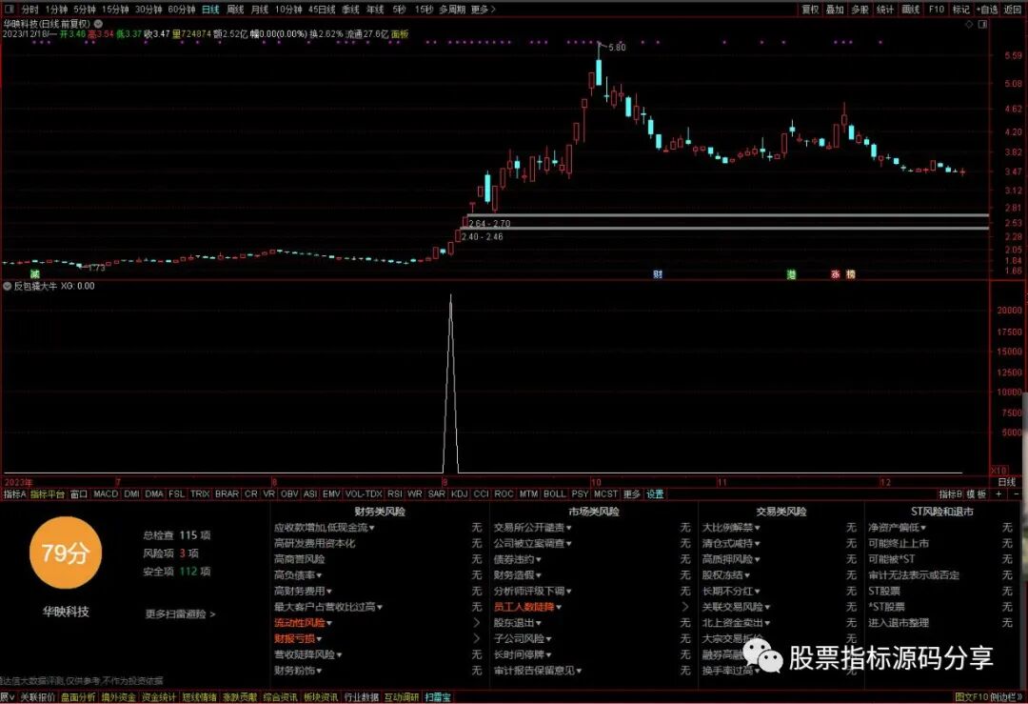Select the 日线 period tab
The width and height of the screenshot is (1028, 704).
coord(210,10)
